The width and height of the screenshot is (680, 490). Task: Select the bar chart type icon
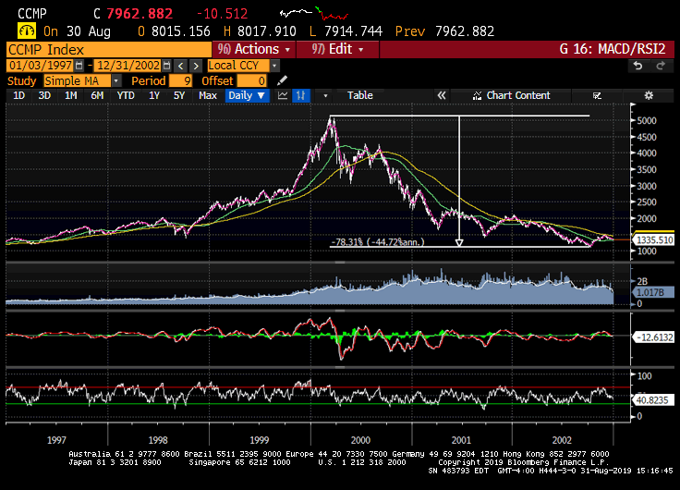point(301,95)
